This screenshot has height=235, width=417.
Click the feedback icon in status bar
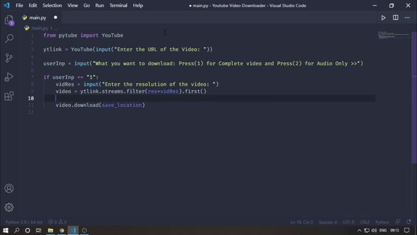tap(397, 222)
